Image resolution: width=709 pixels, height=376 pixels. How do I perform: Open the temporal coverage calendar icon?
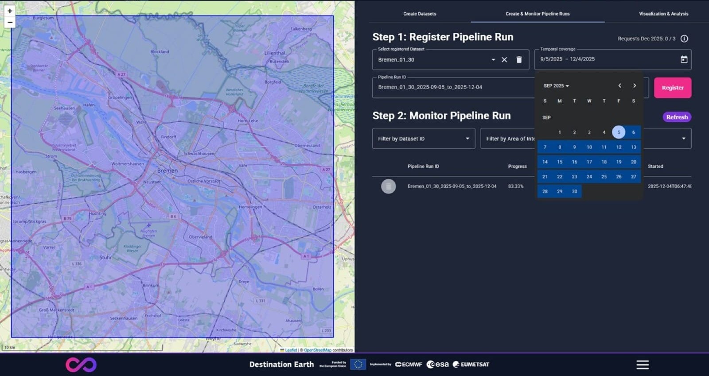pyautogui.click(x=684, y=59)
